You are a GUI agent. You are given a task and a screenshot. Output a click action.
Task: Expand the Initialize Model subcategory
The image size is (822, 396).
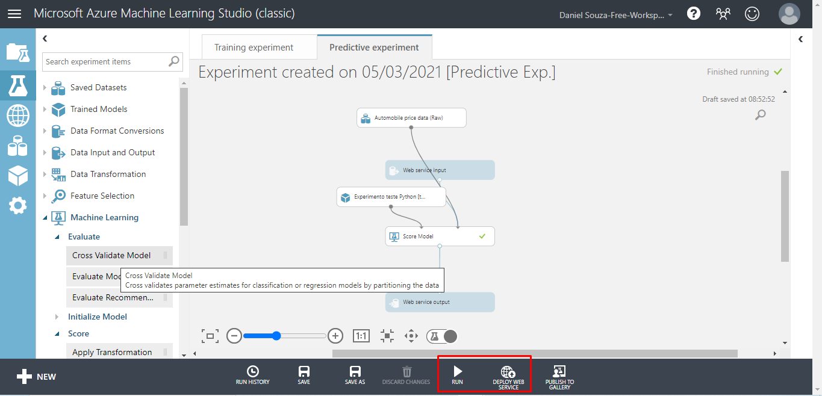[57, 317]
